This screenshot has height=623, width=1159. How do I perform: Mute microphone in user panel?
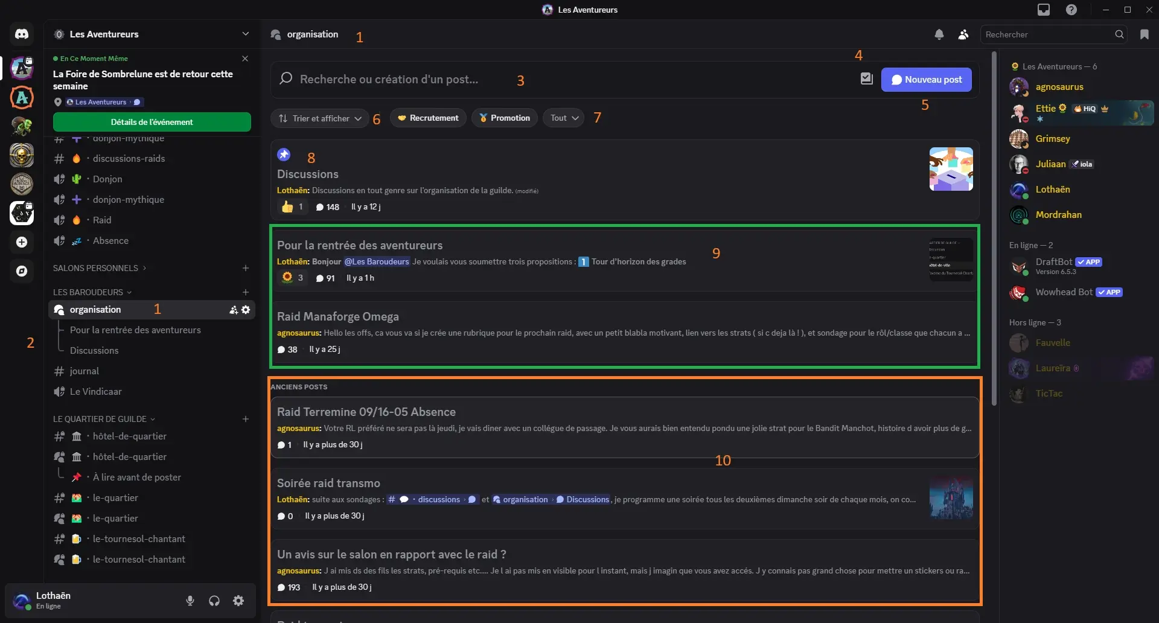click(190, 601)
